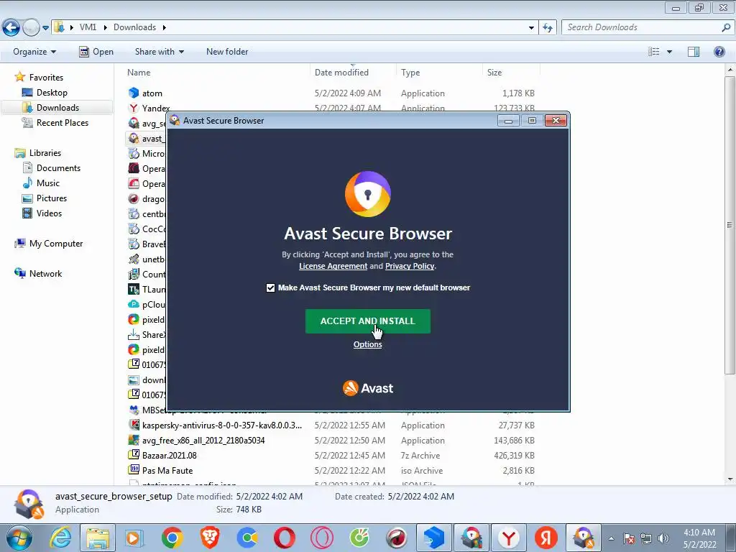Open the Organize menu
This screenshot has width=736, height=552.
point(34,52)
